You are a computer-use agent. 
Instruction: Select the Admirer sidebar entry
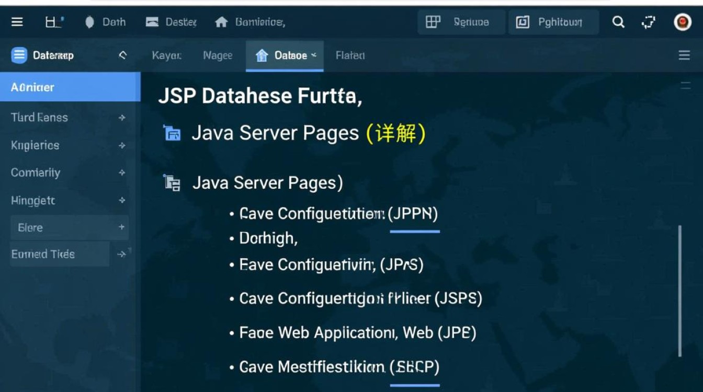pyautogui.click(x=32, y=87)
